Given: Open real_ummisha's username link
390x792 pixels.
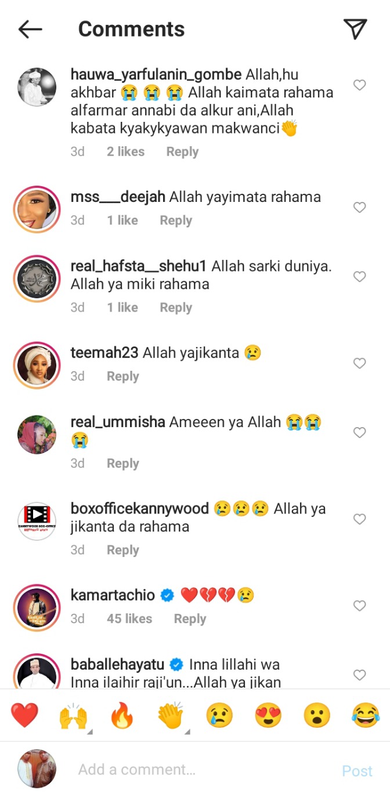Looking at the screenshot, I should 118,422.
